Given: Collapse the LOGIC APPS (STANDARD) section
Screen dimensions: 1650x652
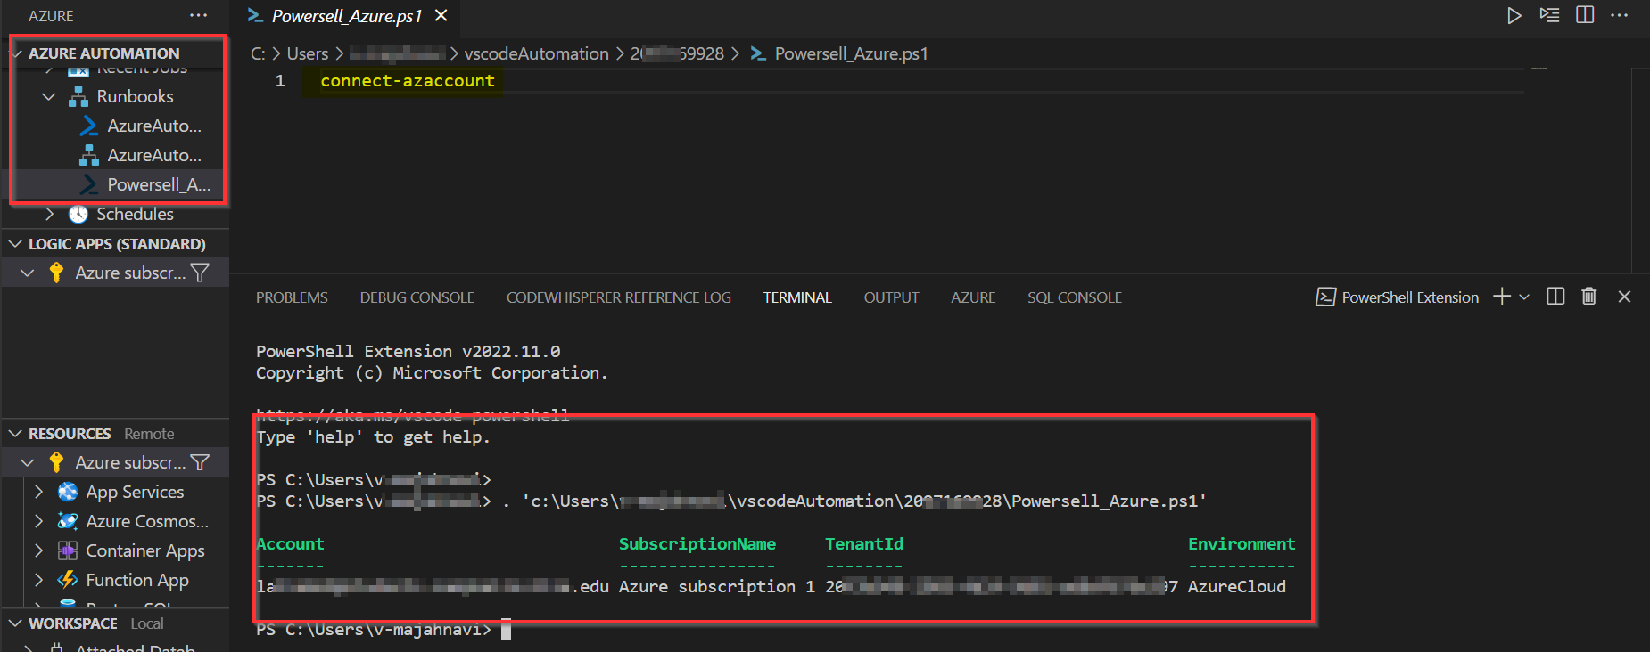Looking at the screenshot, I should (x=15, y=243).
